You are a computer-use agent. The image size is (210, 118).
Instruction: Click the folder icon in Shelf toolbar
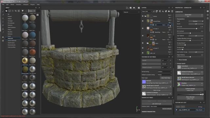7,11
